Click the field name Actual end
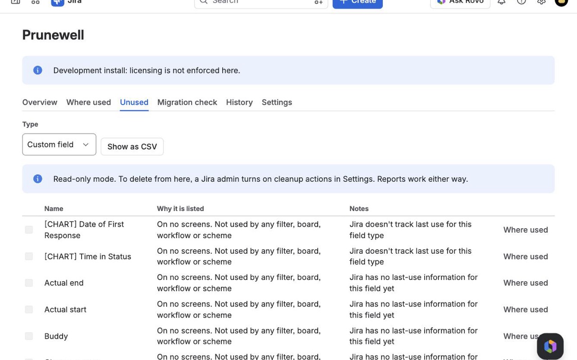577x360 pixels. (64, 283)
